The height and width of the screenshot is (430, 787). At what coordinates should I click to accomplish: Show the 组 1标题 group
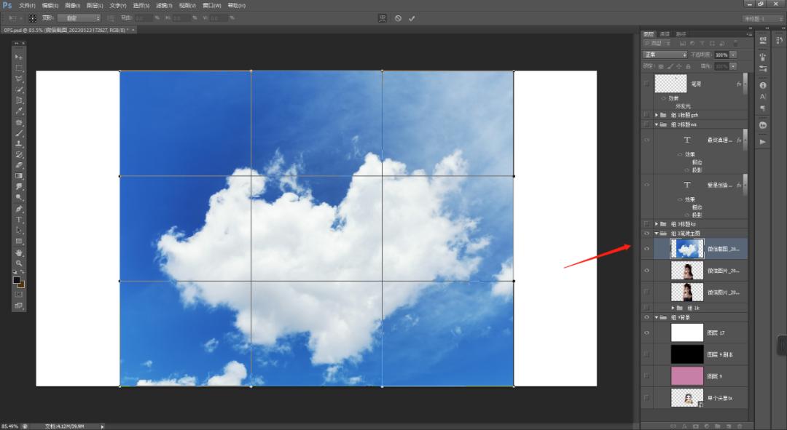[646, 115]
